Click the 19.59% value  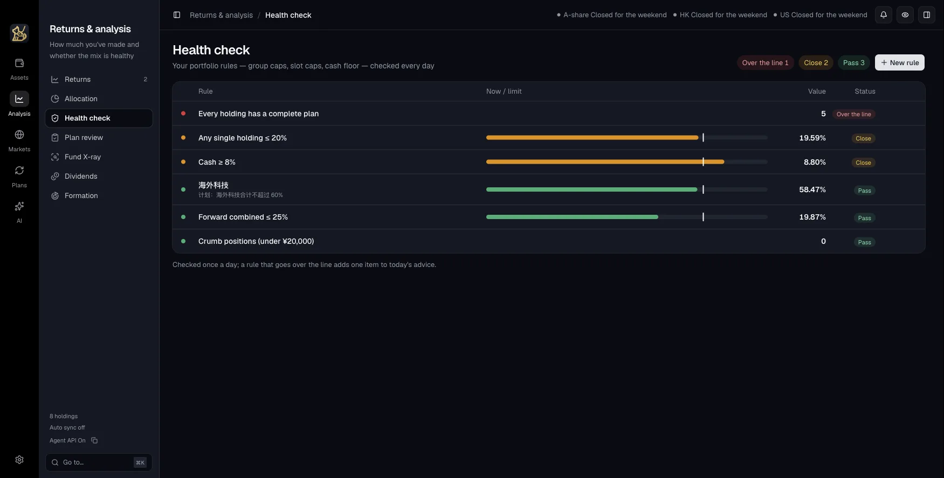pyautogui.click(x=812, y=138)
